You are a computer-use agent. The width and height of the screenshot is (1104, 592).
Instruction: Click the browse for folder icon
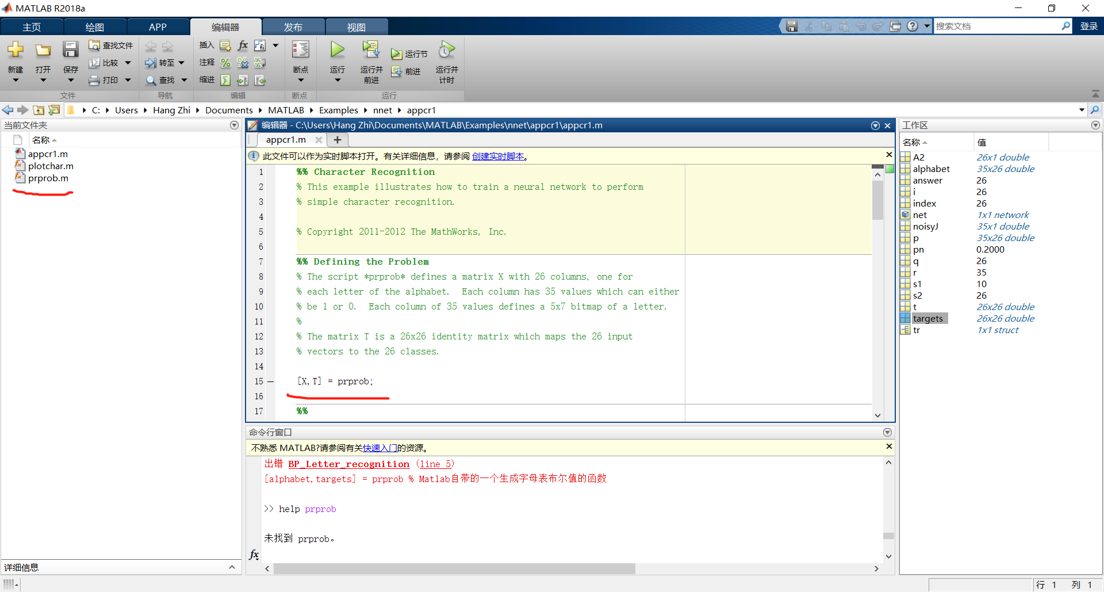pos(54,110)
